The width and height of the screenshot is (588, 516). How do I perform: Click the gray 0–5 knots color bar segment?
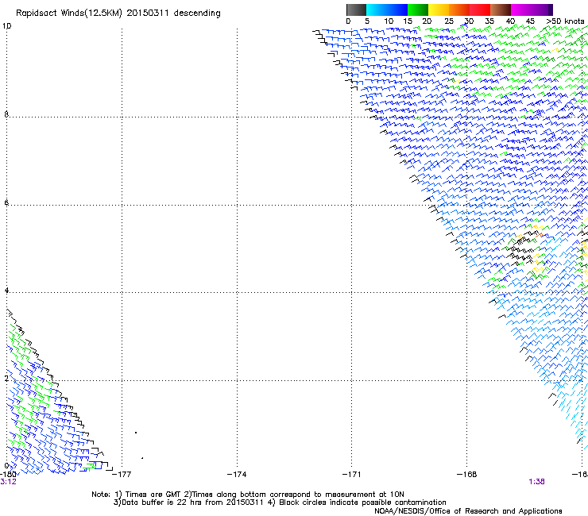357,10
